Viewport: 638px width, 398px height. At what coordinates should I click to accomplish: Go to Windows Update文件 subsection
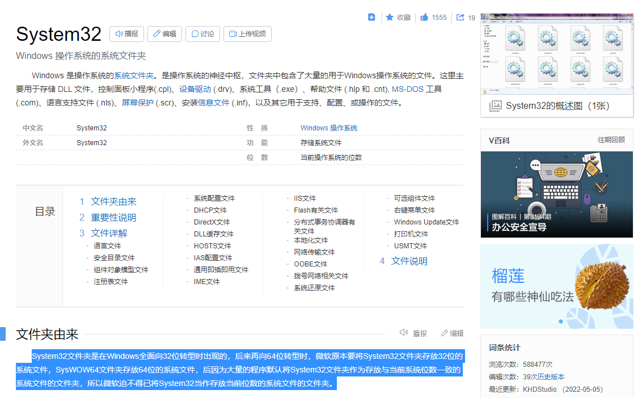click(426, 222)
